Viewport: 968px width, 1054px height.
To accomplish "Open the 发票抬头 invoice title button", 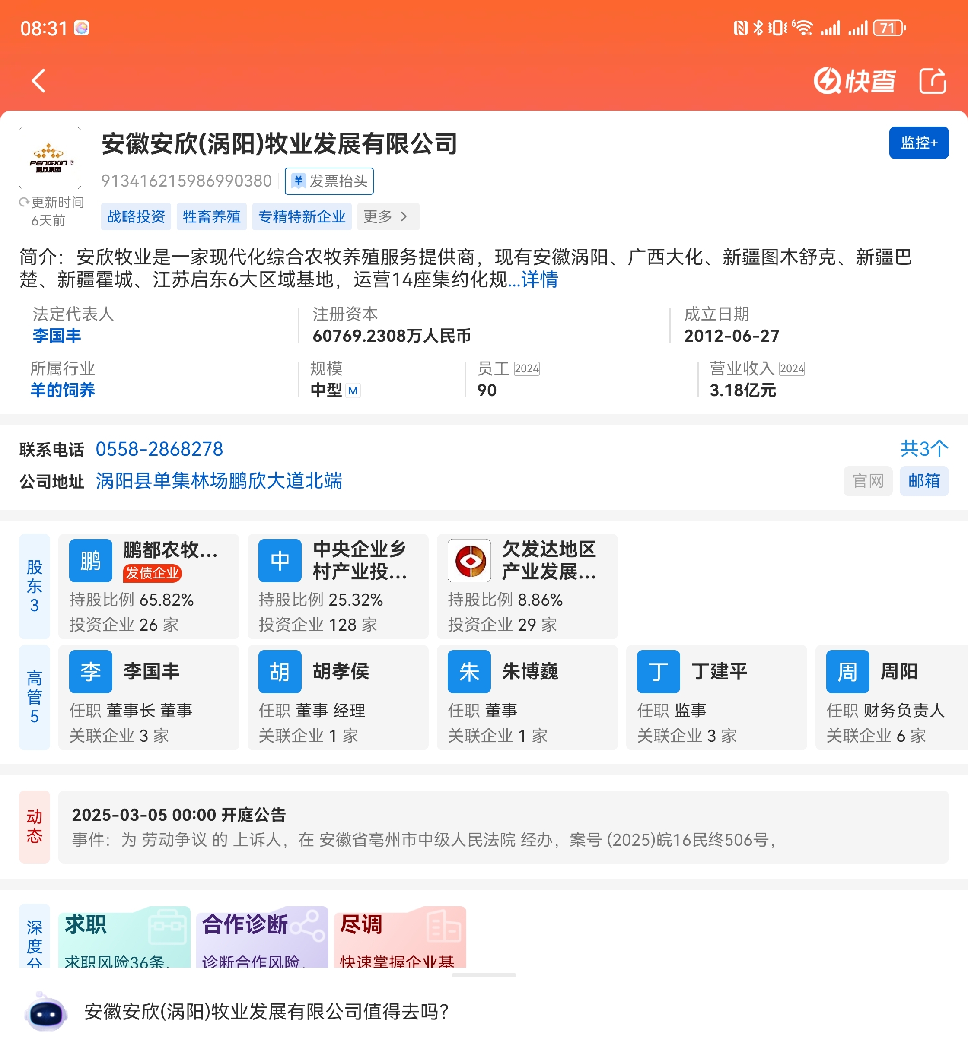I will (x=329, y=181).
